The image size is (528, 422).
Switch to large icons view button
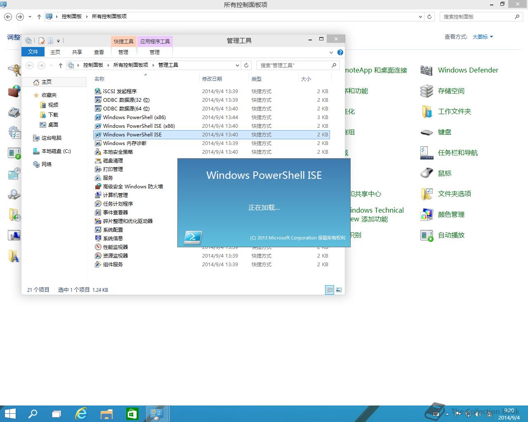(x=339, y=290)
